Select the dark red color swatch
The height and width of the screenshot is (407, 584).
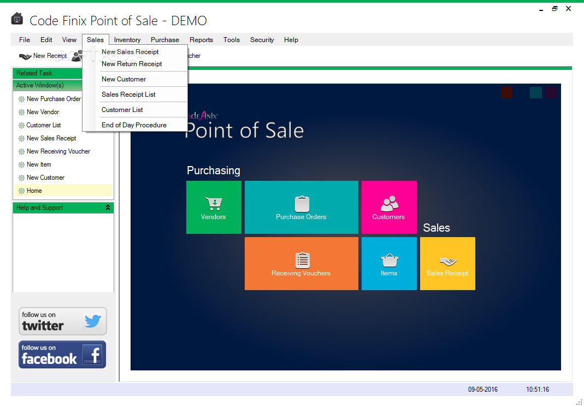click(507, 92)
